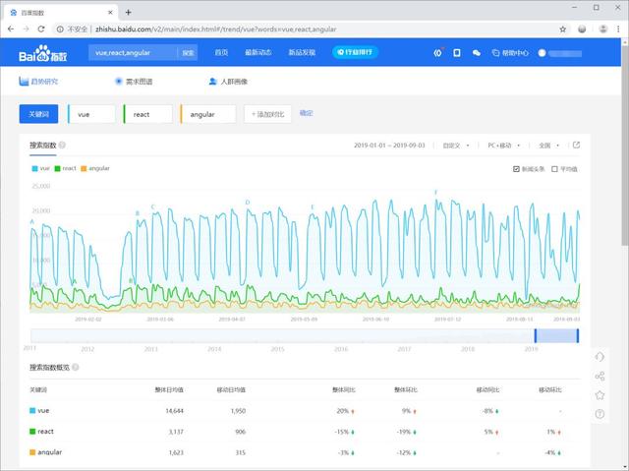This screenshot has height=471, width=629.
Task: Click the left handle of timeline range slider
Action: pos(535,336)
